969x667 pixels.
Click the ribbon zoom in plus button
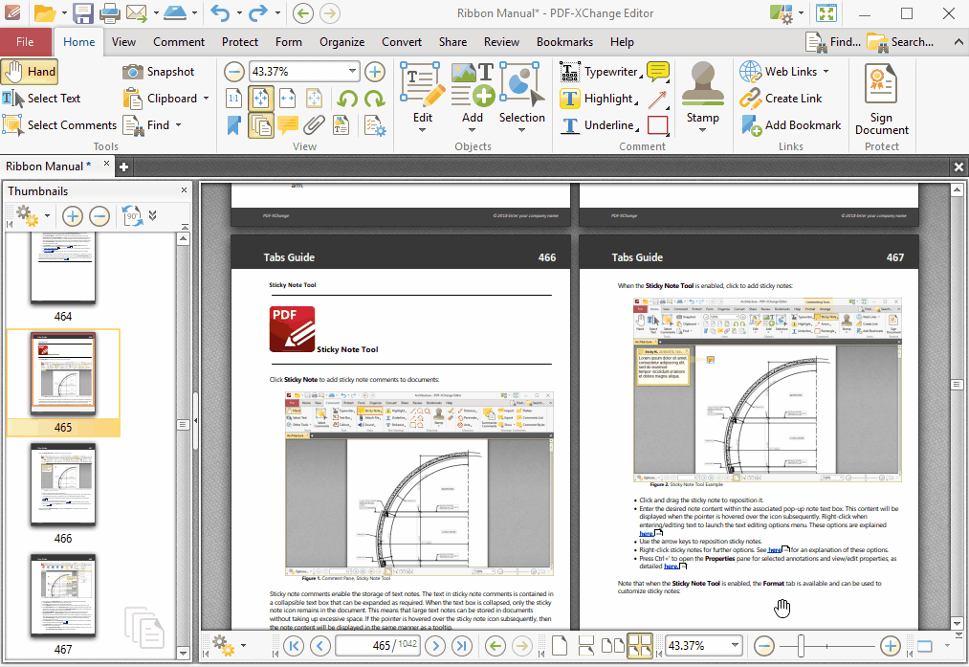(x=375, y=72)
